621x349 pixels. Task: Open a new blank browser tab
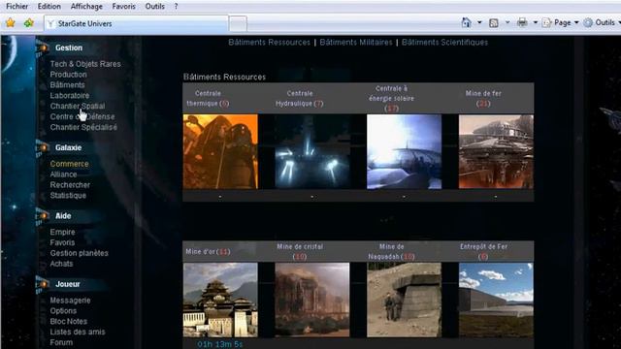click(238, 24)
